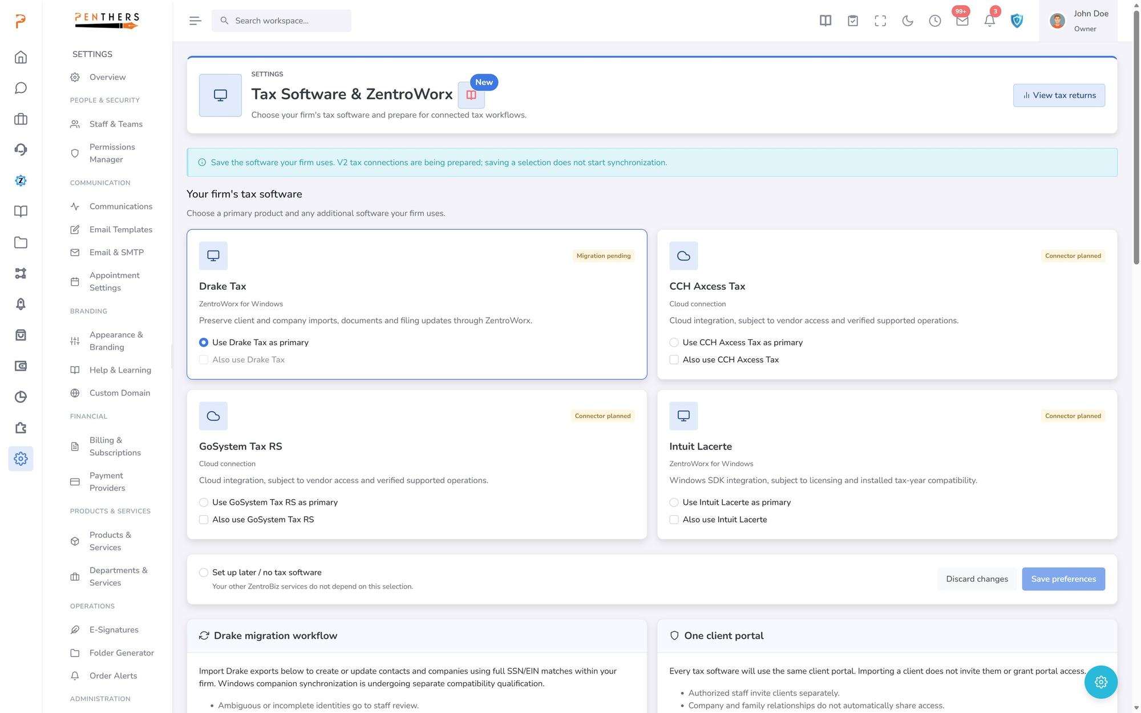This screenshot has width=1141, height=713.
Task: Click the page vertical scrollbar
Action: point(1136,137)
